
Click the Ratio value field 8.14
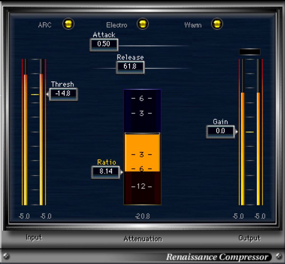[x=105, y=172]
